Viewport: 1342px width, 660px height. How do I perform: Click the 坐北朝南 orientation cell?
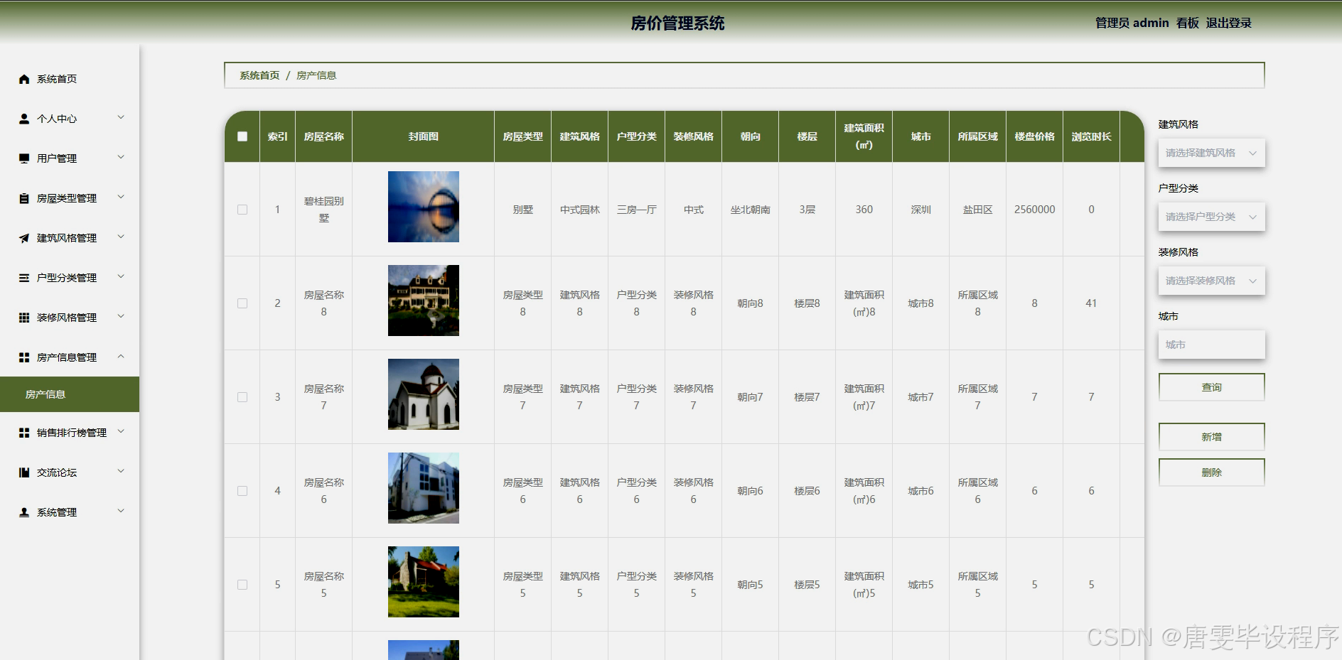751,210
